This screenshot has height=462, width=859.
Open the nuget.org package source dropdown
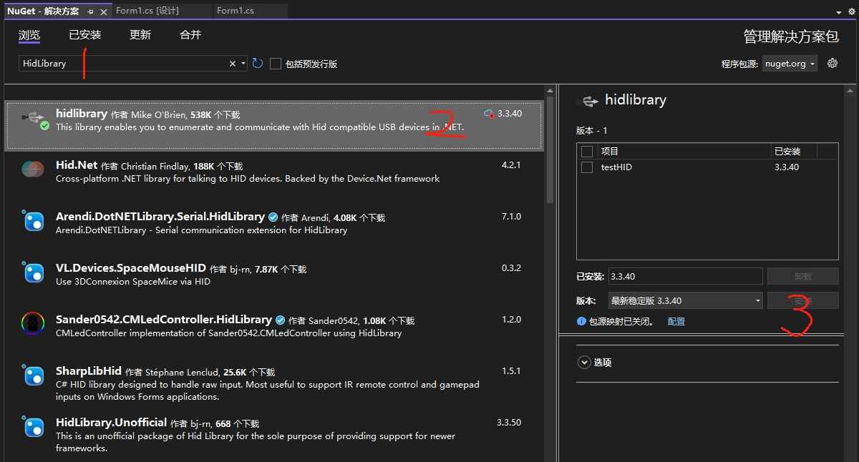pyautogui.click(x=789, y=64)
